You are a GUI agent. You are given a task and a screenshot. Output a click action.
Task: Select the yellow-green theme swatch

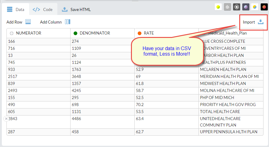click(218, 7)
